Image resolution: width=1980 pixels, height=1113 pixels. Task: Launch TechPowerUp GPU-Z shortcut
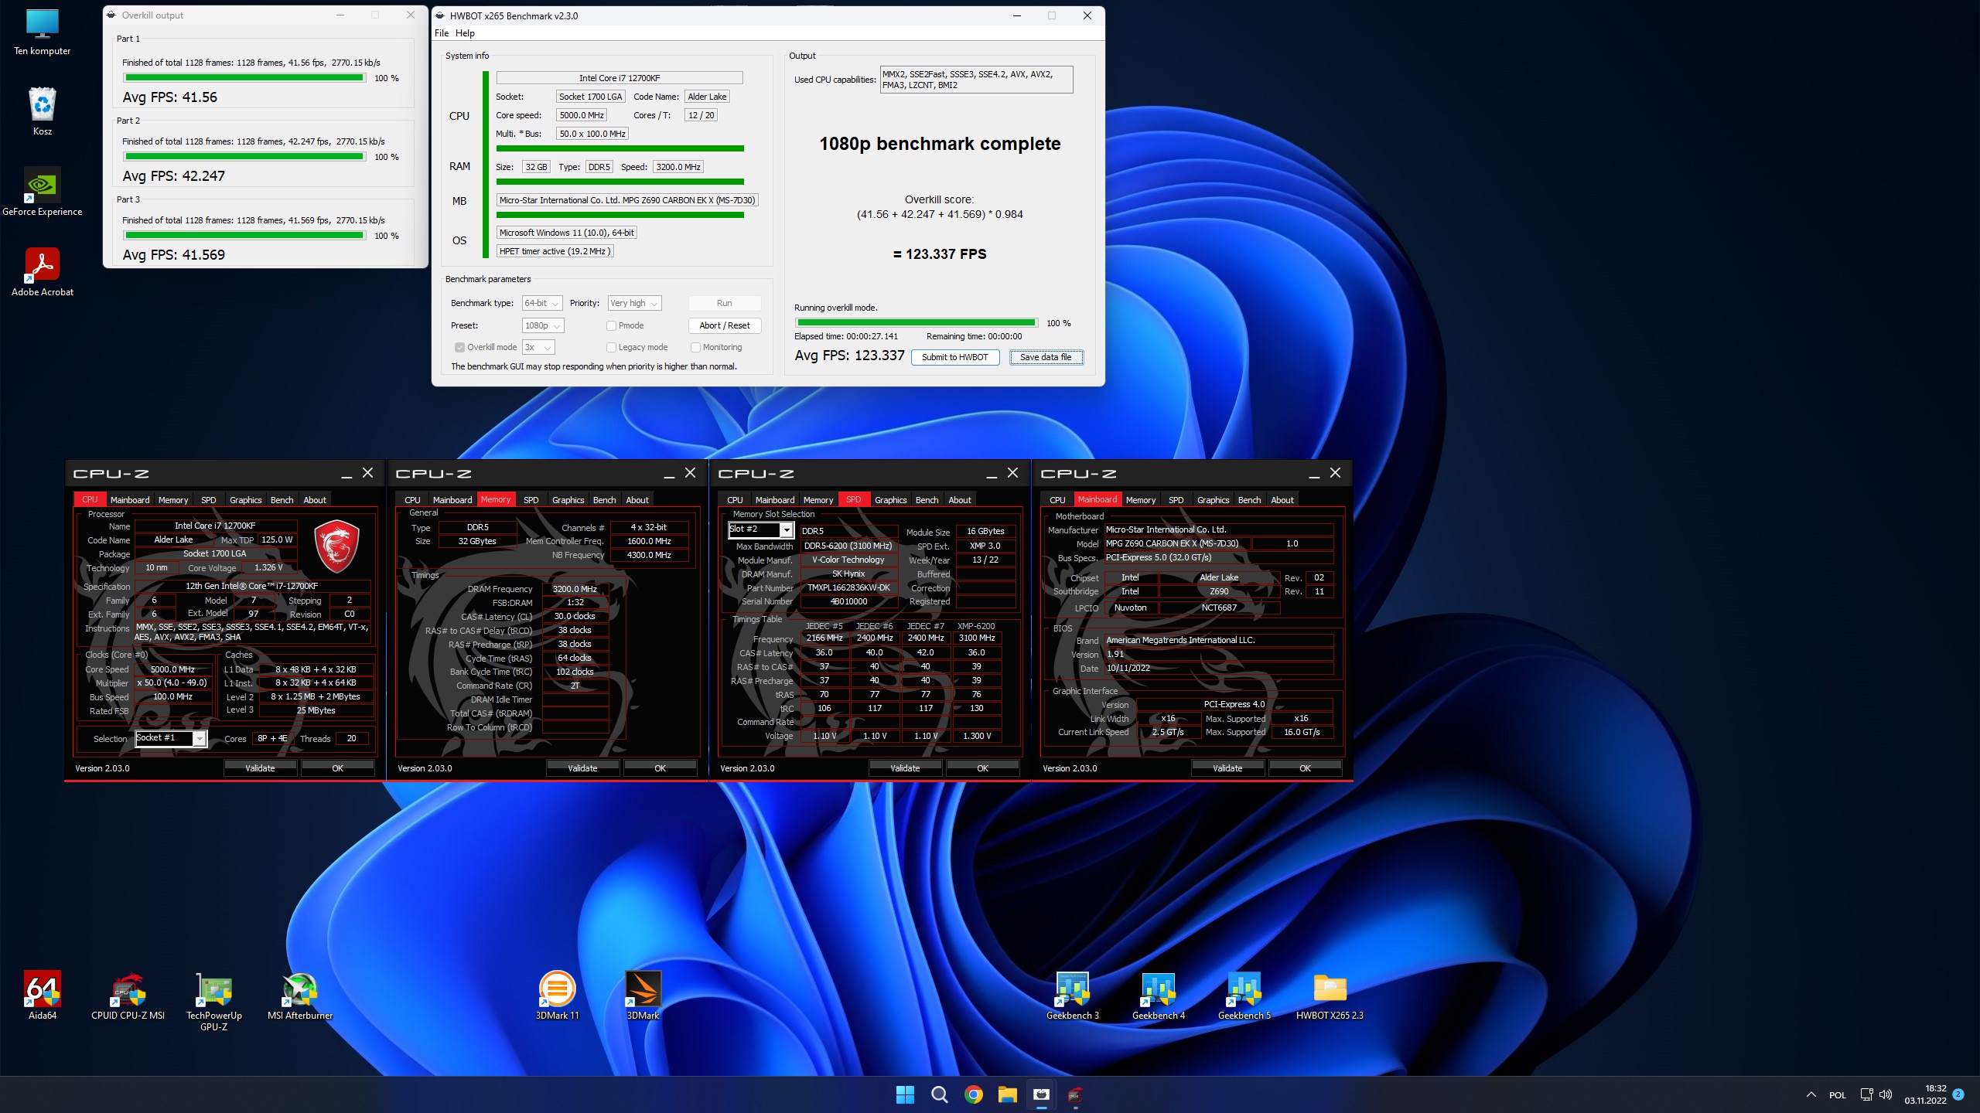click(214, 1002)
